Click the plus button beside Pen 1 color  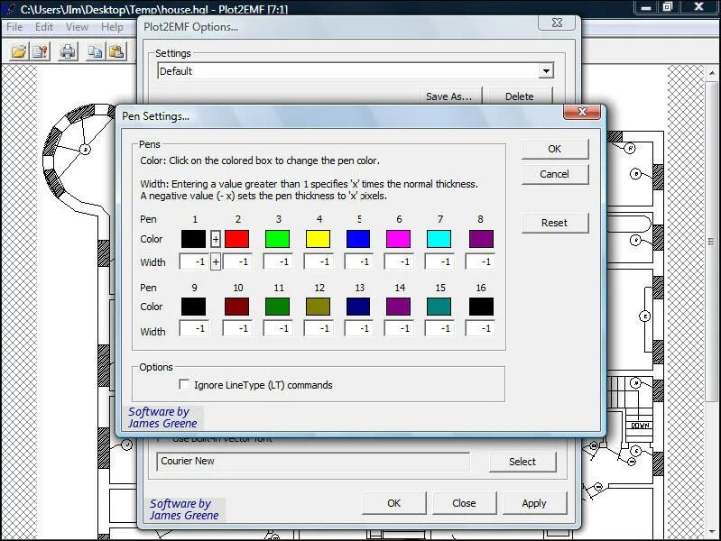215,239
